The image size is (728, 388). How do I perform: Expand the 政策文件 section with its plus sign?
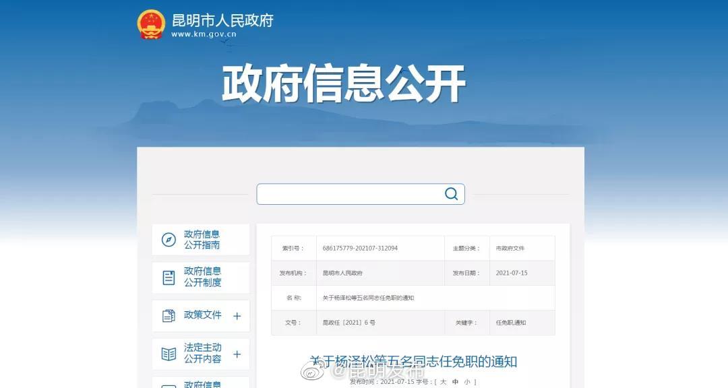pos(238,315)
